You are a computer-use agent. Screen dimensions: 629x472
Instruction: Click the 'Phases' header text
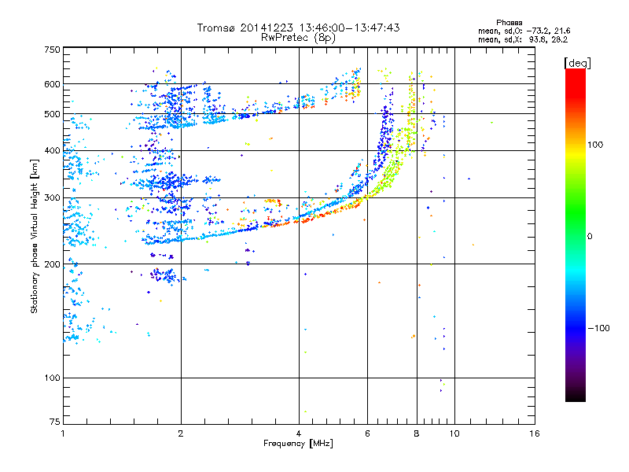pos(509,23)
